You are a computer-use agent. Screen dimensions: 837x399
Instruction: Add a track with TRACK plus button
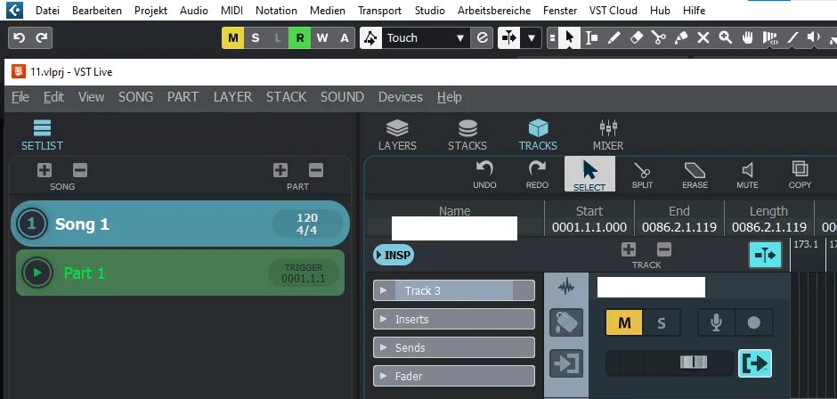pyautogui.click(x=629, y=248)
